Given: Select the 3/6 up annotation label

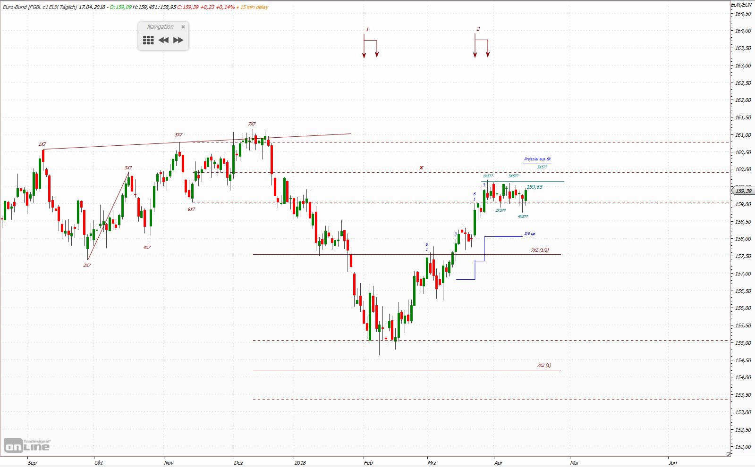Looking at the screenshot, I should click(x=529, y=234).
